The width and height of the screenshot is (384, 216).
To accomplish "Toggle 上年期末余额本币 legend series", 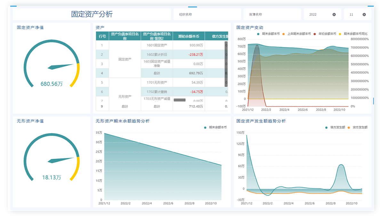I will (297, 34).
